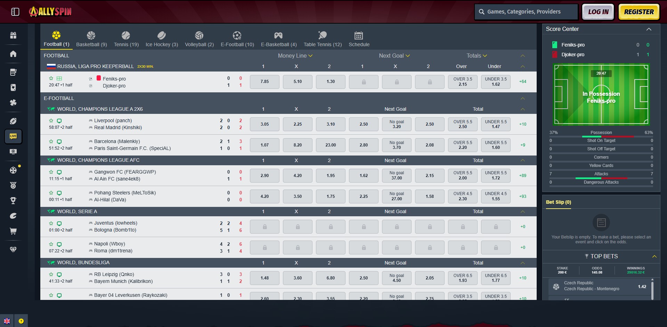Collapse the FOOTBALL section

pyautogui.click(x=522, y=56)
